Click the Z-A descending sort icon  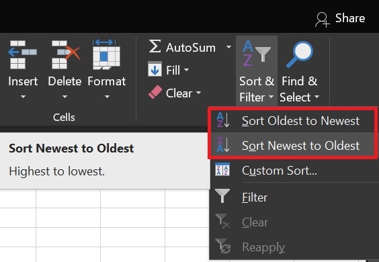pos(223,145)
